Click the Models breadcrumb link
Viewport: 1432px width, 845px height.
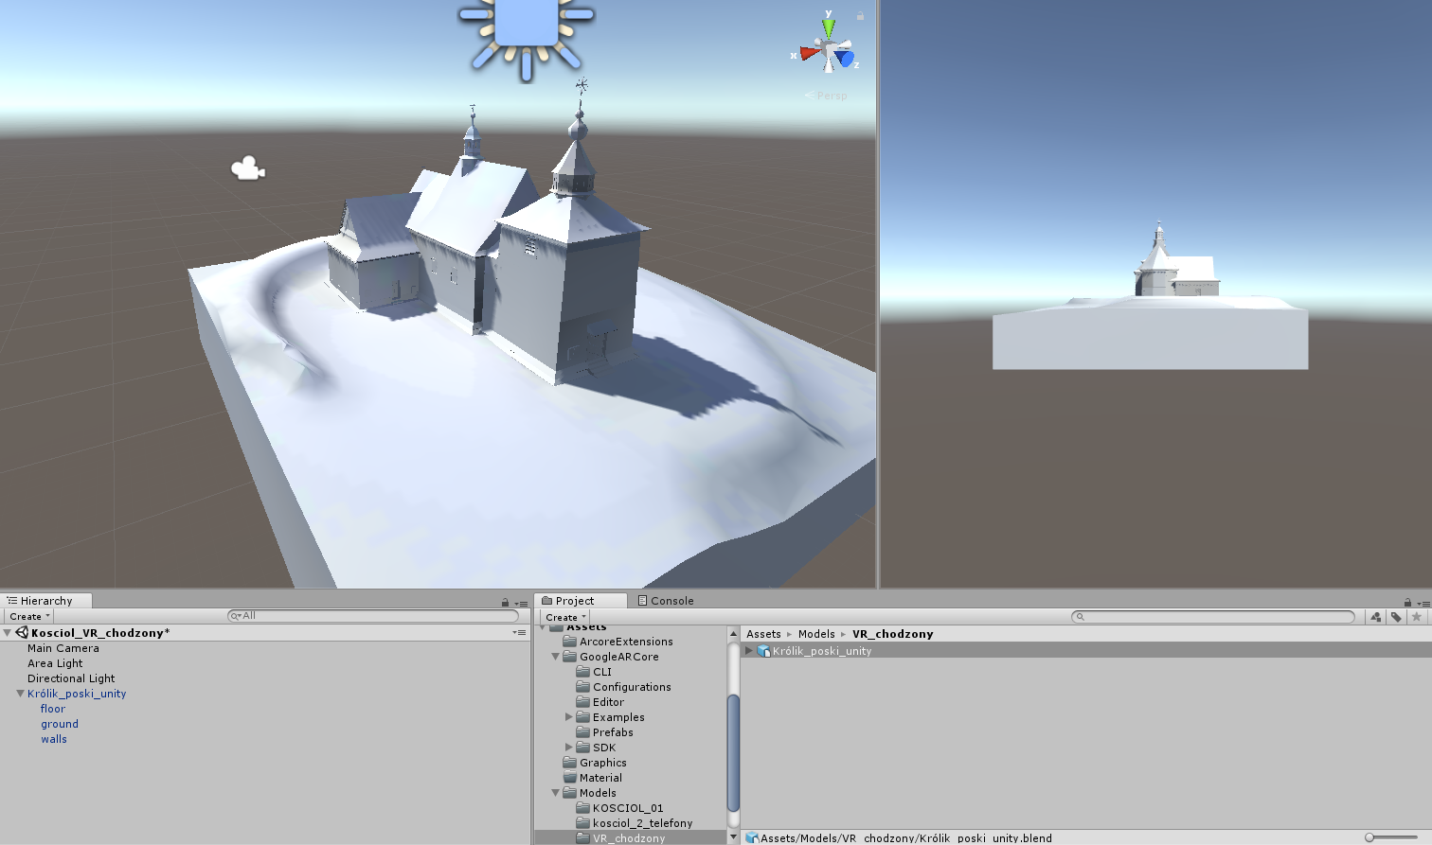(x=815, y=634)
